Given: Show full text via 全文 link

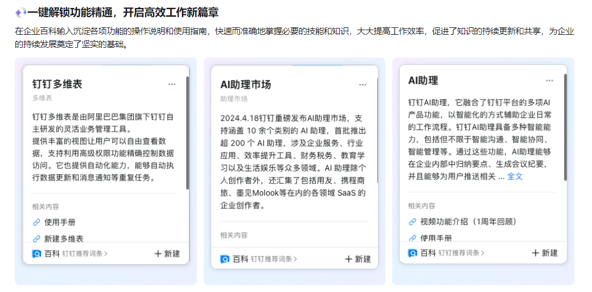Looking at the screenshot, I should pyautogui.click(x=515, y=176).
